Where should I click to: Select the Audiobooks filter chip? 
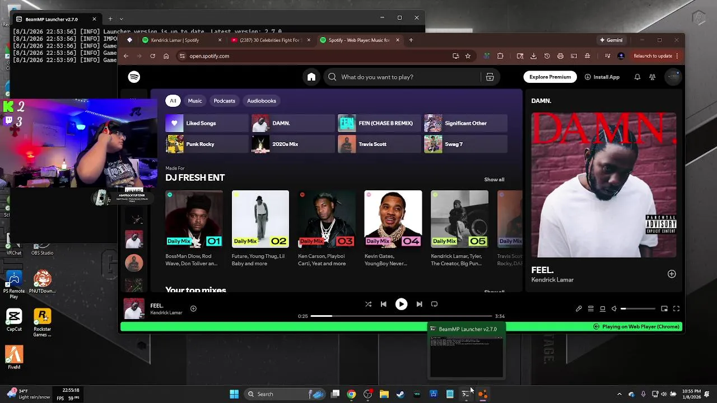tap(262, 101)
